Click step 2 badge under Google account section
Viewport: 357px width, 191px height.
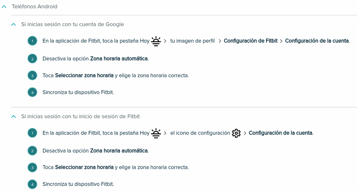coord(32,59)
